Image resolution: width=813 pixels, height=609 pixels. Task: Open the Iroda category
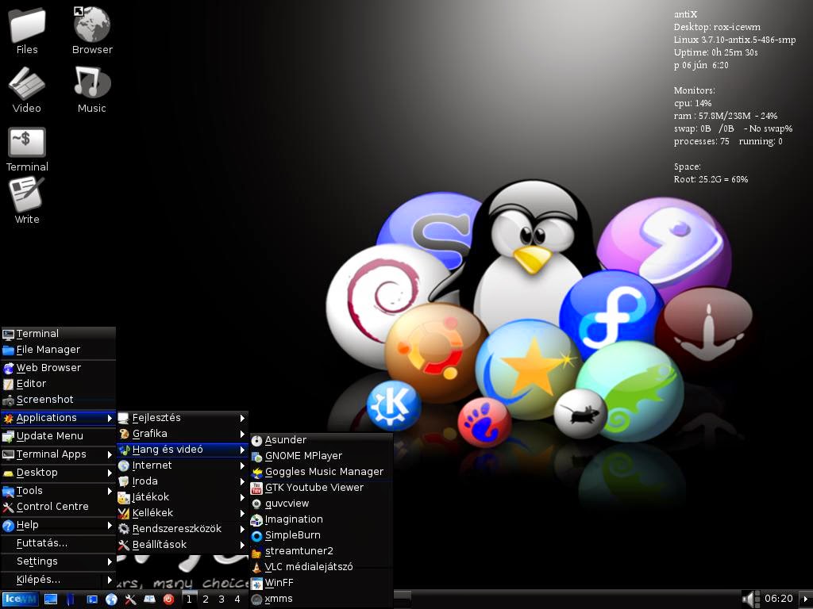point(183,481)
